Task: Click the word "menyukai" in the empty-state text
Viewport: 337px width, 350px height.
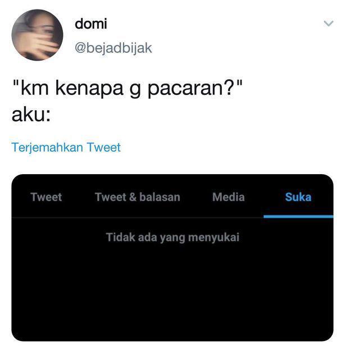Action: pyautogui.click(x=213, y=238)
